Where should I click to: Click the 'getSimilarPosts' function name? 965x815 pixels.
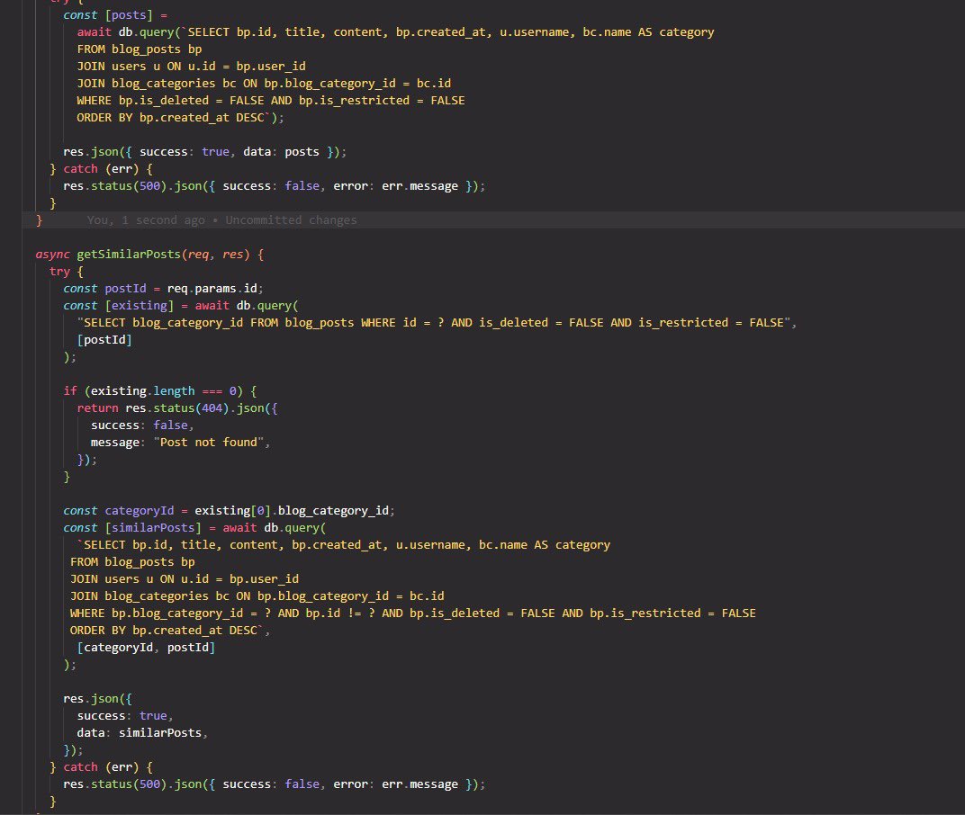tap(128, 254)
